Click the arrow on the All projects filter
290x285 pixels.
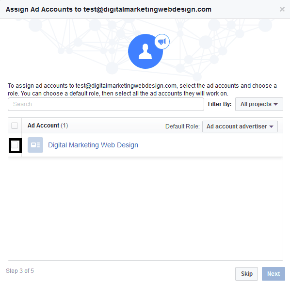pyautogui.click(x=275, y=104)
